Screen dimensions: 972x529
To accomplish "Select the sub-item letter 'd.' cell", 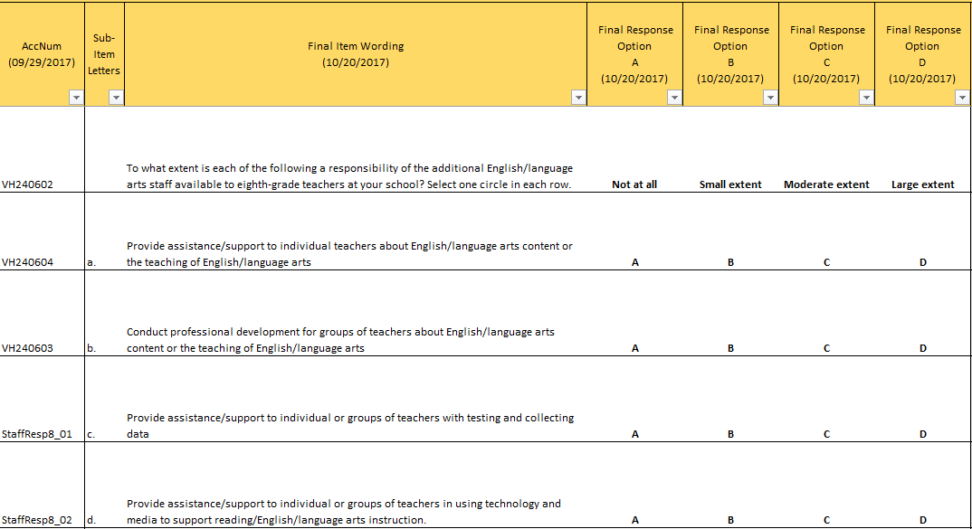I will click(104, 485).
